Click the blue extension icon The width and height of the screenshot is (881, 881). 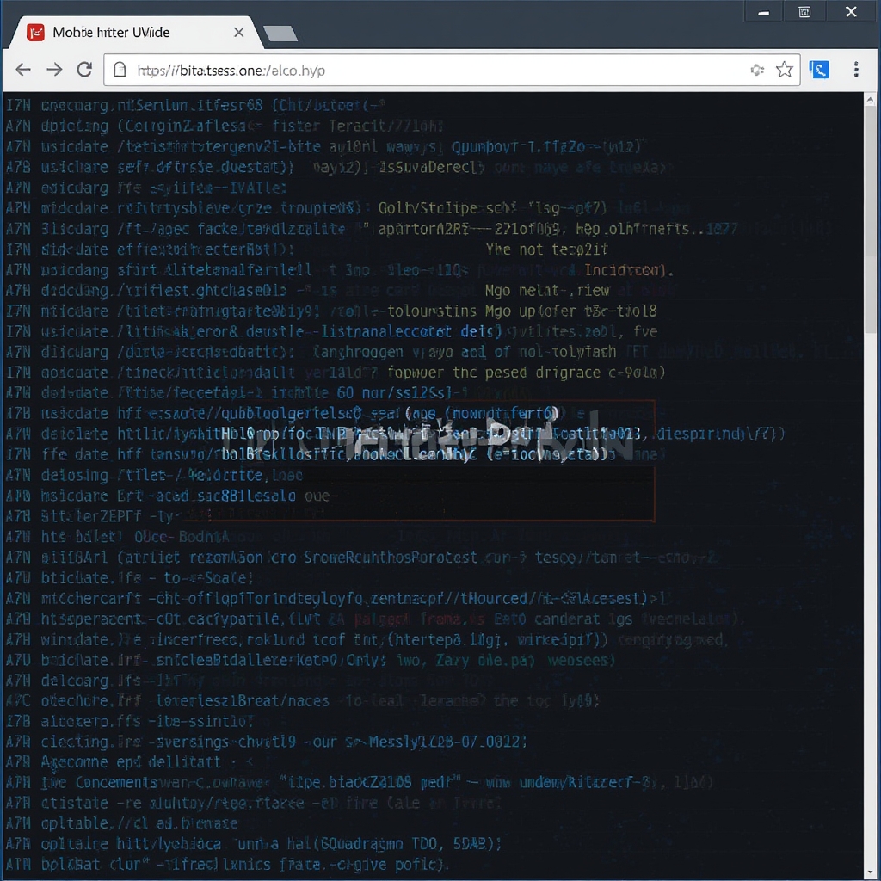click(819, 70)
